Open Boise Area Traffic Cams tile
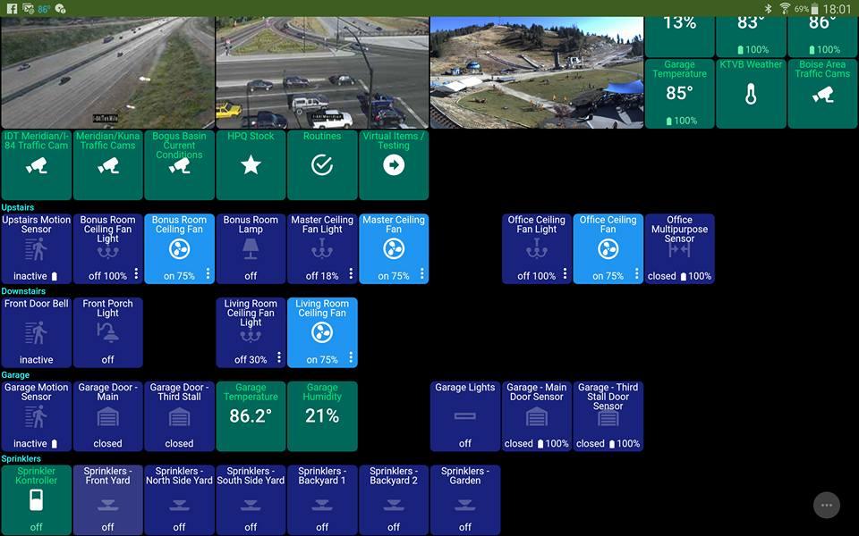Screen dimensions: 859x536 click(822, 93)
